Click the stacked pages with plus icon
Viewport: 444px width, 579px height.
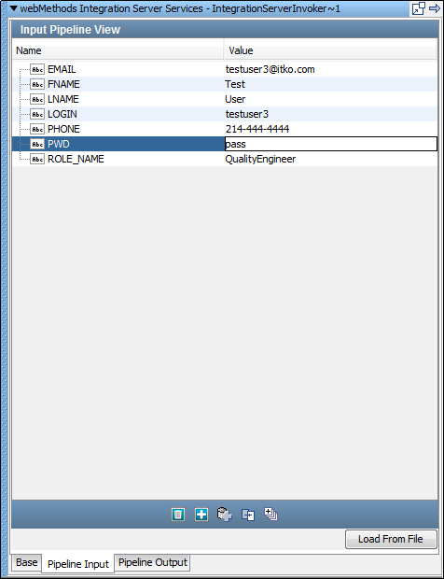(271, 514)
